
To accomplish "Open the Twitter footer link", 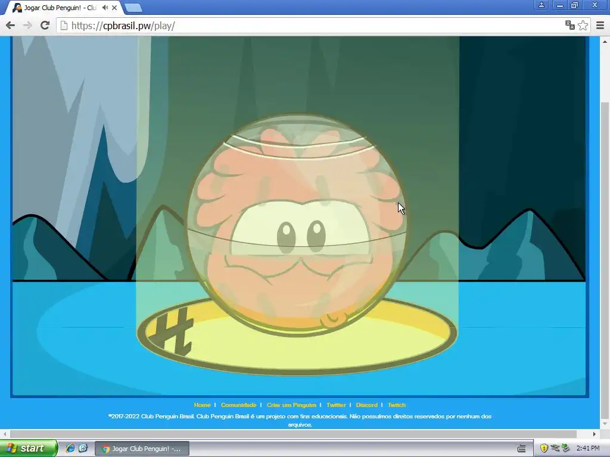I will [336, 405].
